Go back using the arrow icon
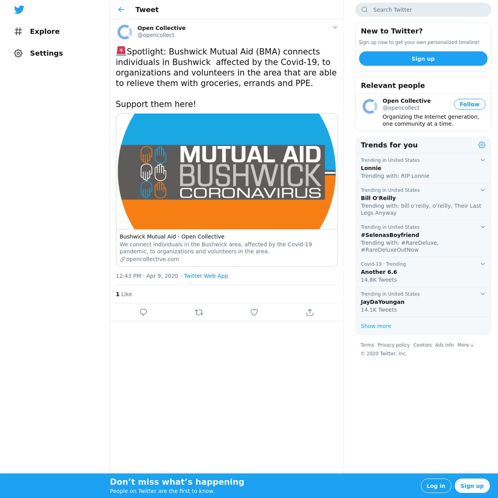 [x=122, y=9]
